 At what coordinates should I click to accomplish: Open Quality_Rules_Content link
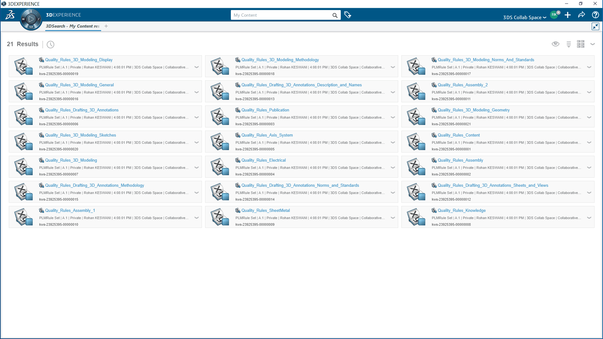point(459,135)
